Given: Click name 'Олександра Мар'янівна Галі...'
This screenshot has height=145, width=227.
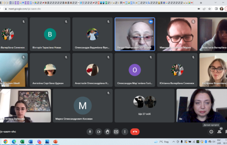Looking at the screenshot, I should point(135,83).
